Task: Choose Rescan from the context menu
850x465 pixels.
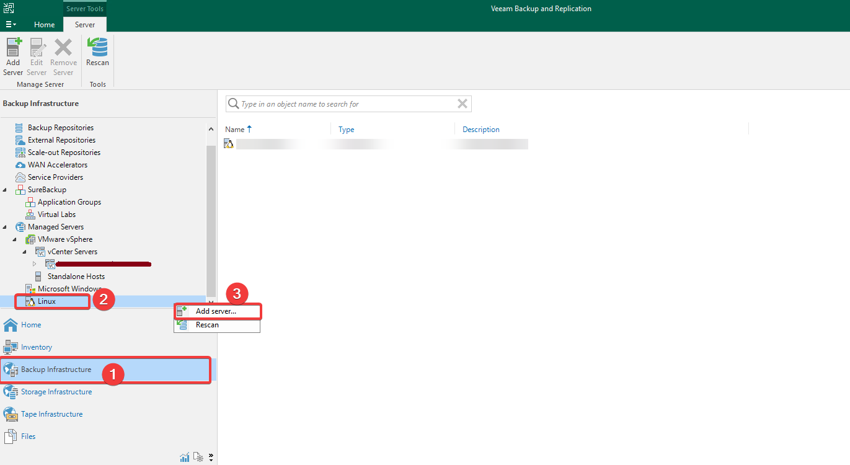Action: tap(217, 325)
